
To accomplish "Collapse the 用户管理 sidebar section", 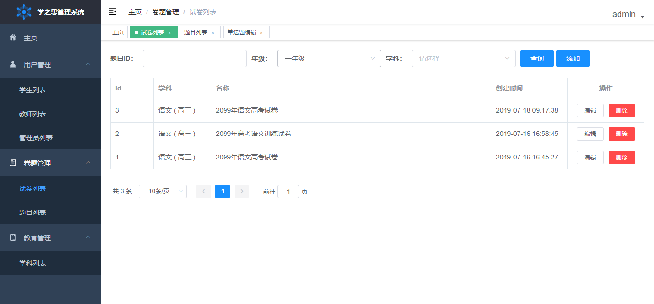I will pos(88,64).
